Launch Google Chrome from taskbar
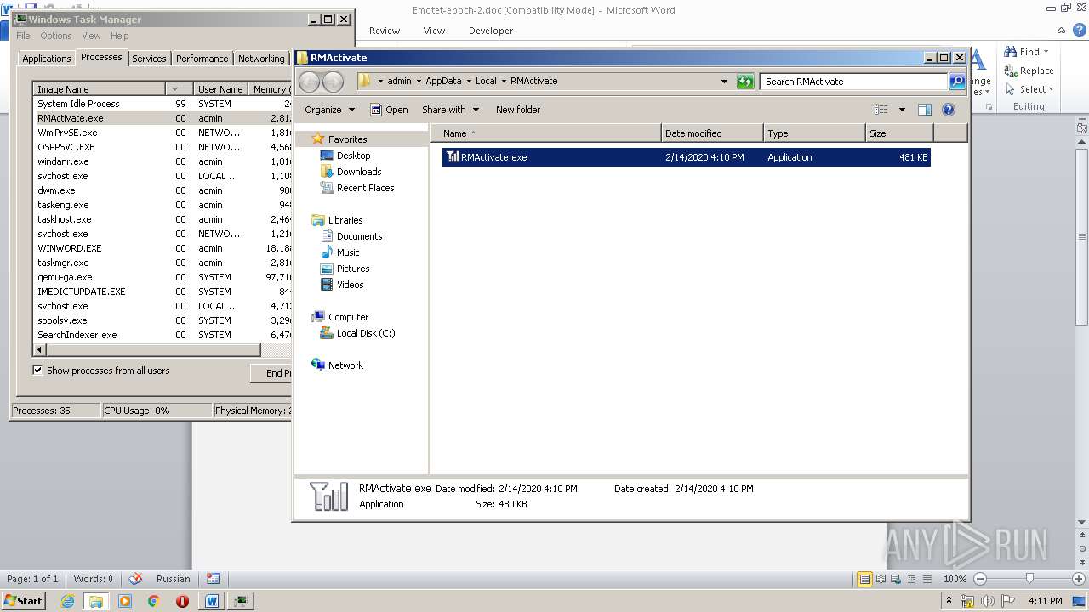This screenshot has height=612, width=1089. (153, 601)
